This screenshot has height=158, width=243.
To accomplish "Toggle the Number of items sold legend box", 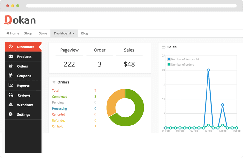I will pos(169,59).
